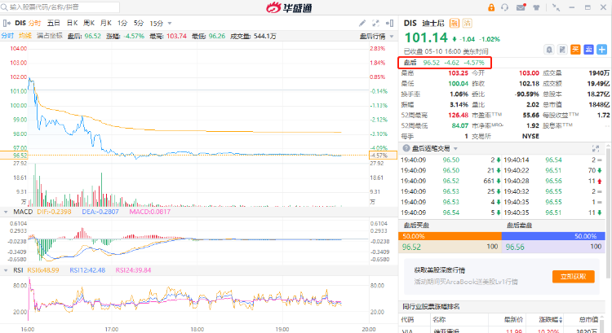Click the 最新价 column header
The image size is (612, 333).
(x=513, y=320)
